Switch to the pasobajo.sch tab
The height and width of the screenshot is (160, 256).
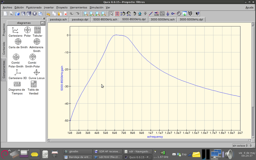[58, 19]
